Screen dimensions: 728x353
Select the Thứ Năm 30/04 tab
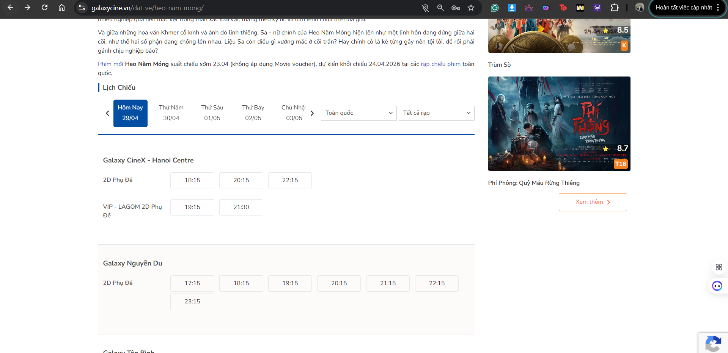171,113
